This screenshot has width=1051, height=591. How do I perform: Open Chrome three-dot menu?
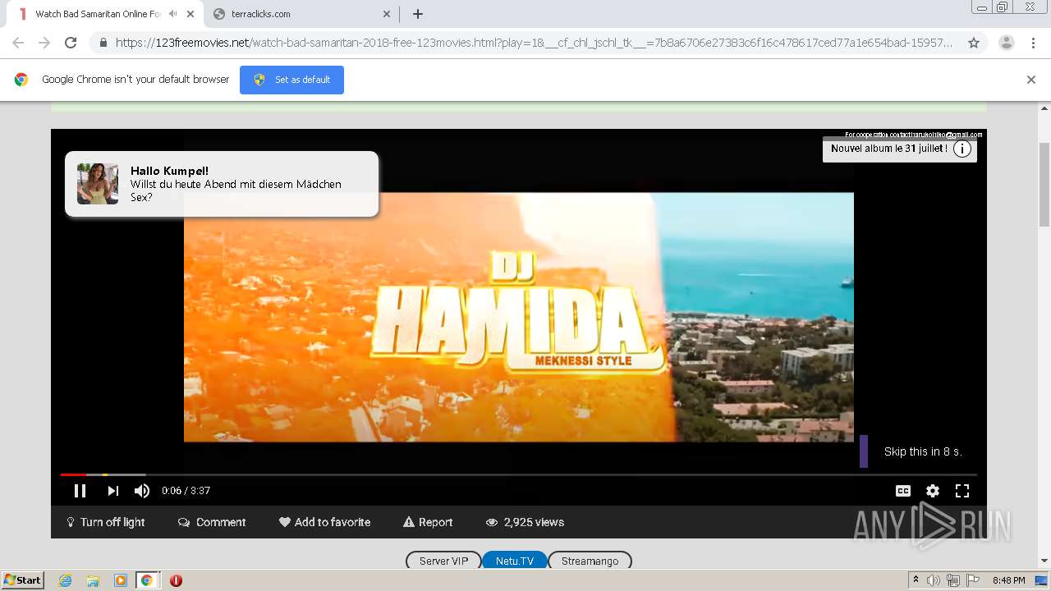(1033, 43)
